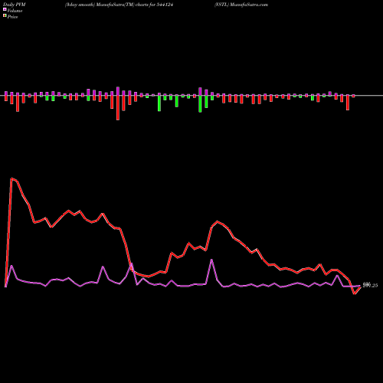
Task: Select the 'Volume' legend label
Action: click(15, 11)
